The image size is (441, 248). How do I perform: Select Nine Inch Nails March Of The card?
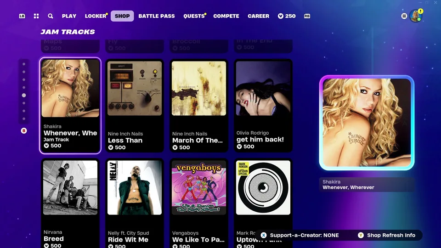pyautogui.click(x=199, y=106)
